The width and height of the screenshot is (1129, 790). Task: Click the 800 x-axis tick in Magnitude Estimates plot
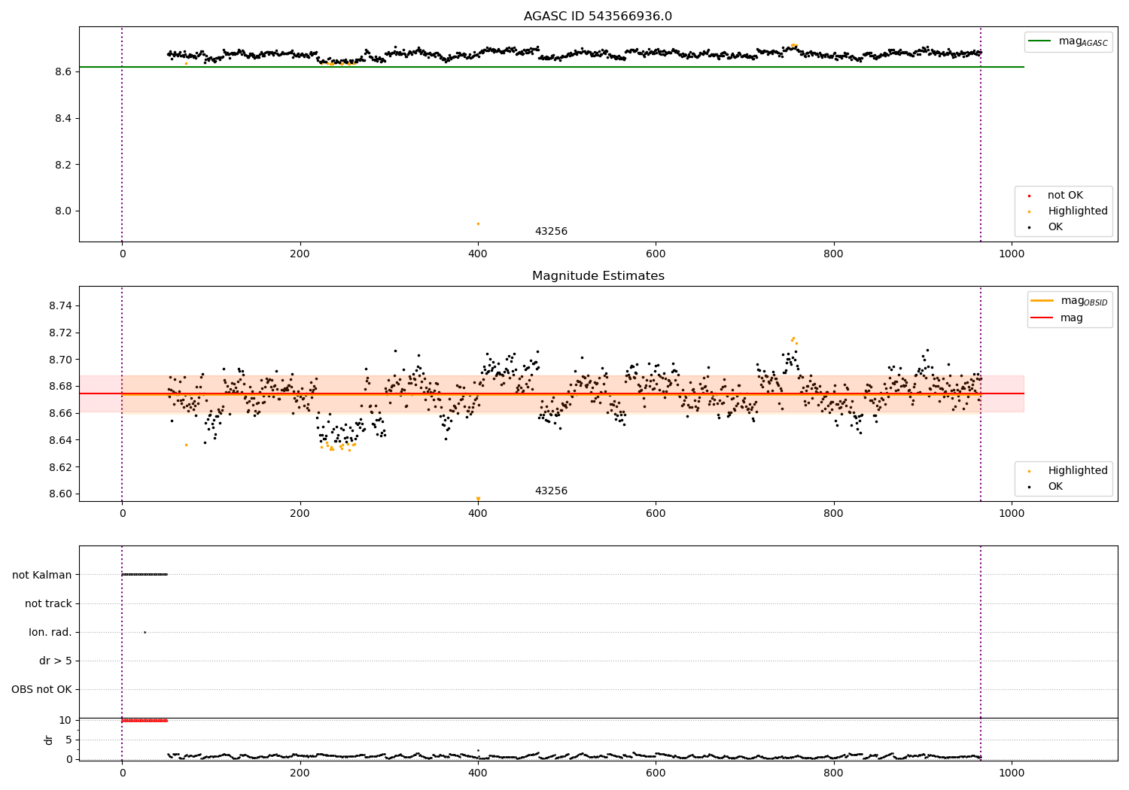(833, 513)
